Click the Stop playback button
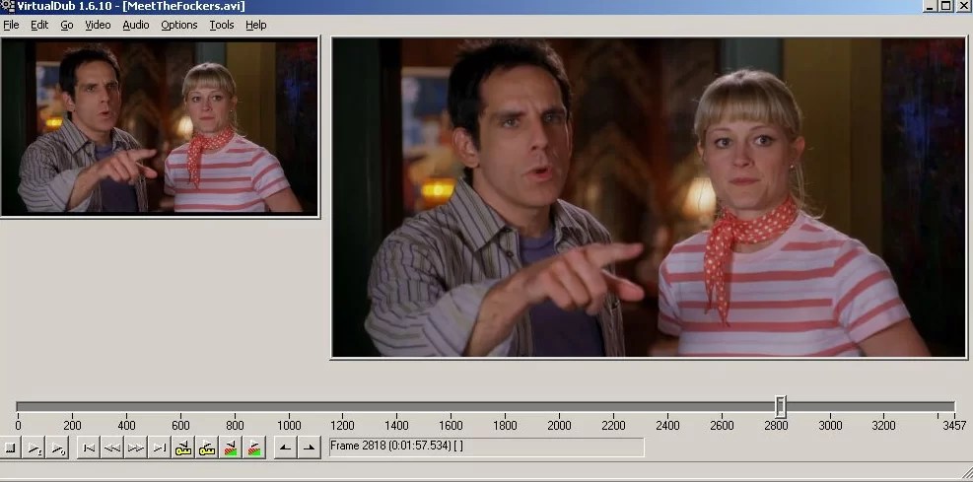This screenshot has width=973, height=482. (9, 448)
